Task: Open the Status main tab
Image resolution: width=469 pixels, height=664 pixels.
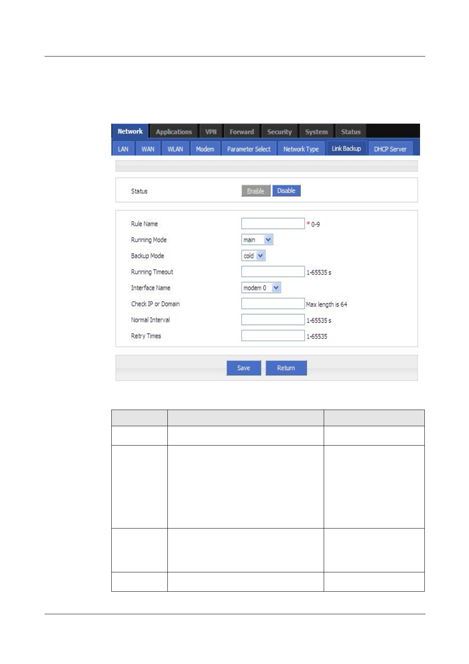Action: pos(351,132)
